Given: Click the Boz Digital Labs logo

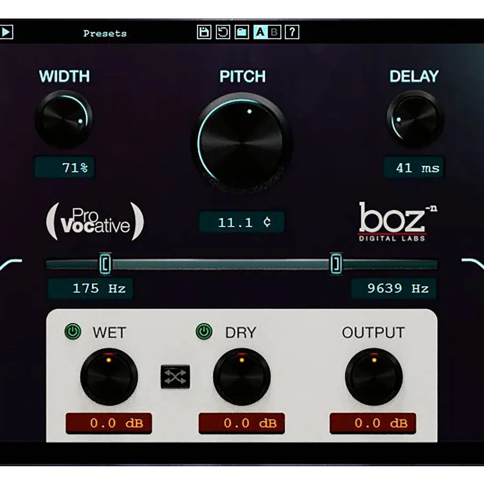Looking at the screenshot, I should (x=398, y=222).
